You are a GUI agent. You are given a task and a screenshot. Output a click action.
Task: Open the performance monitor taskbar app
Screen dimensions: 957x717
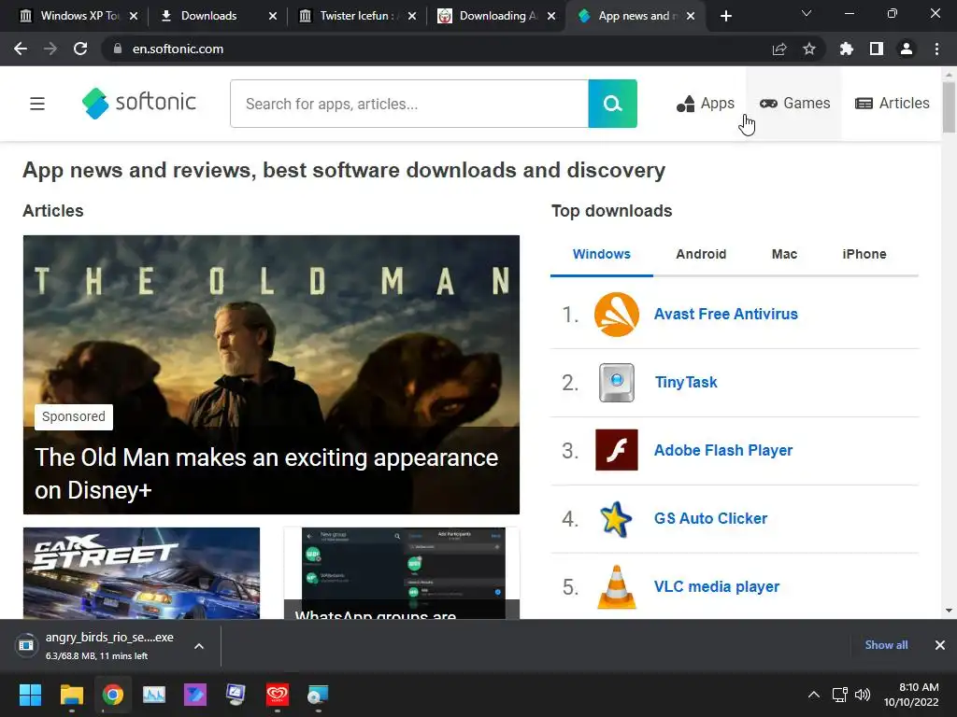point(154,695)
